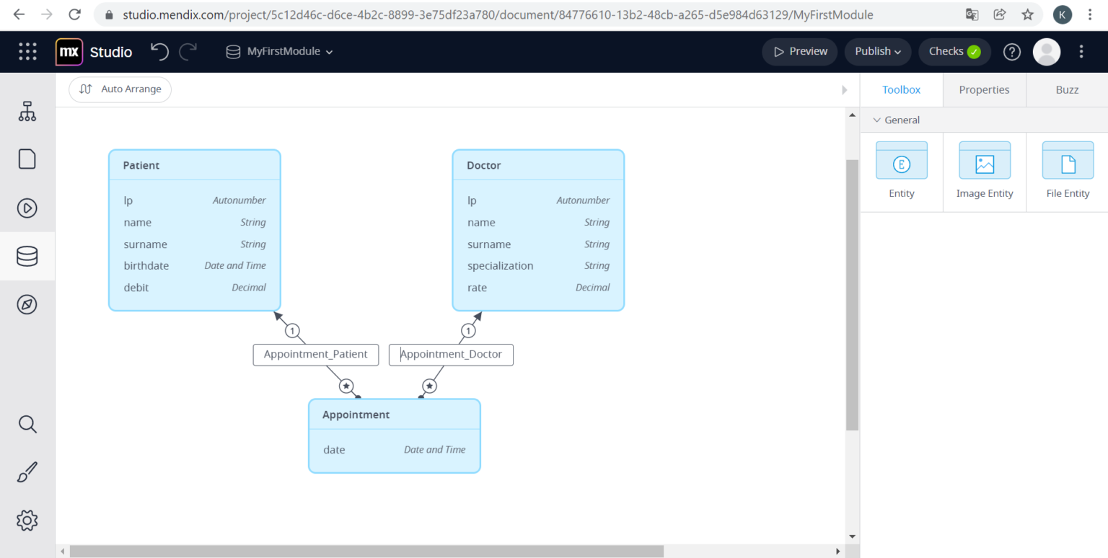The image size is (1108, 558).
Task: Select the Pages icon in left sidebar
Action: point(27,159)
